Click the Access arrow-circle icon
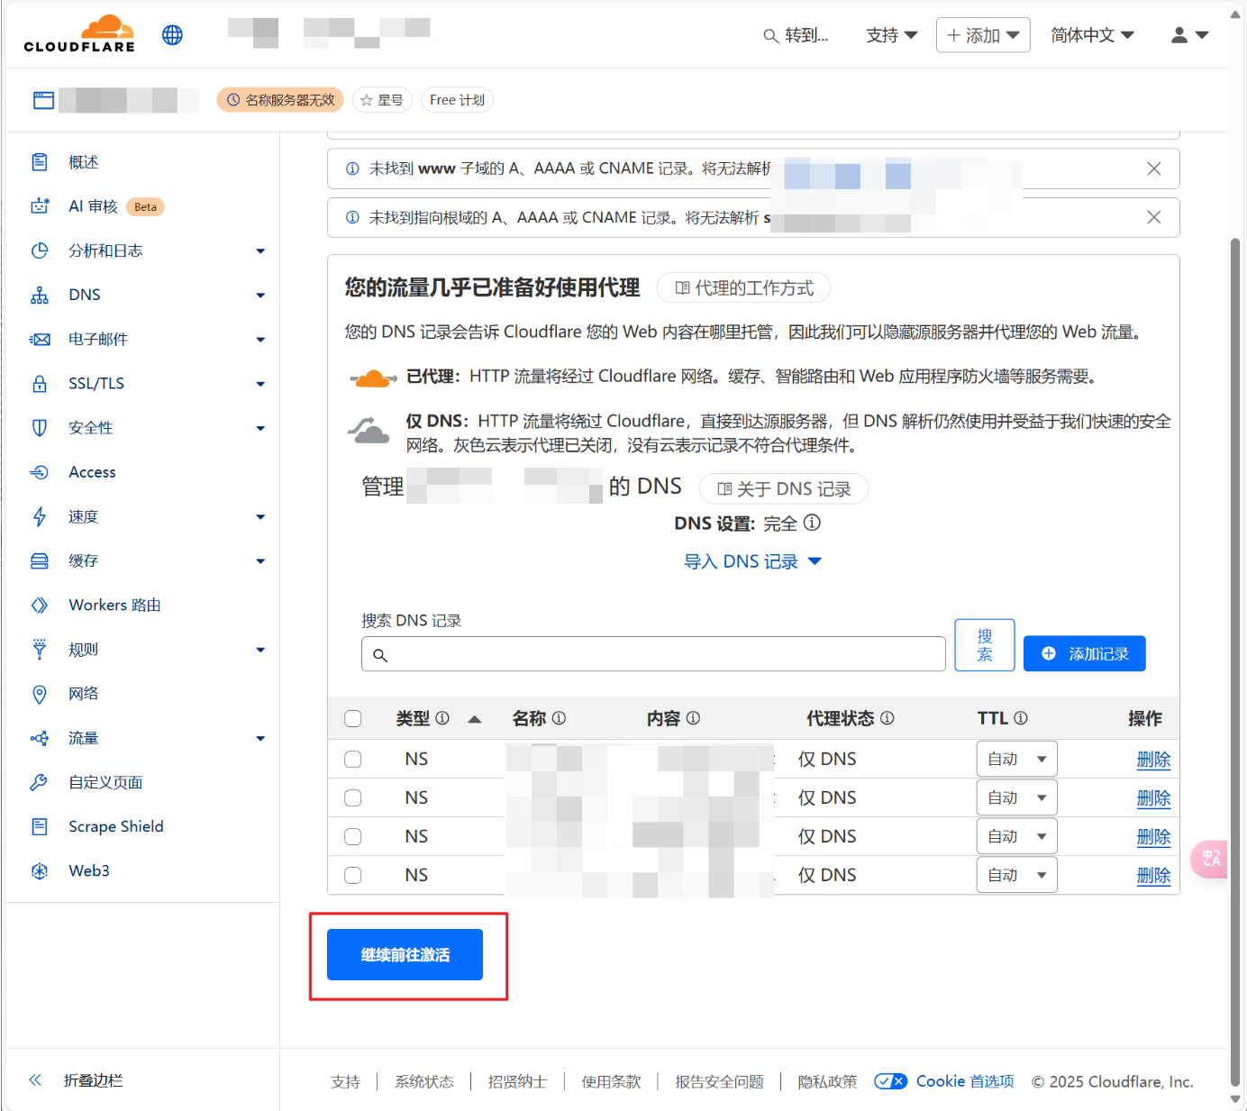 [x=40, y=472]
